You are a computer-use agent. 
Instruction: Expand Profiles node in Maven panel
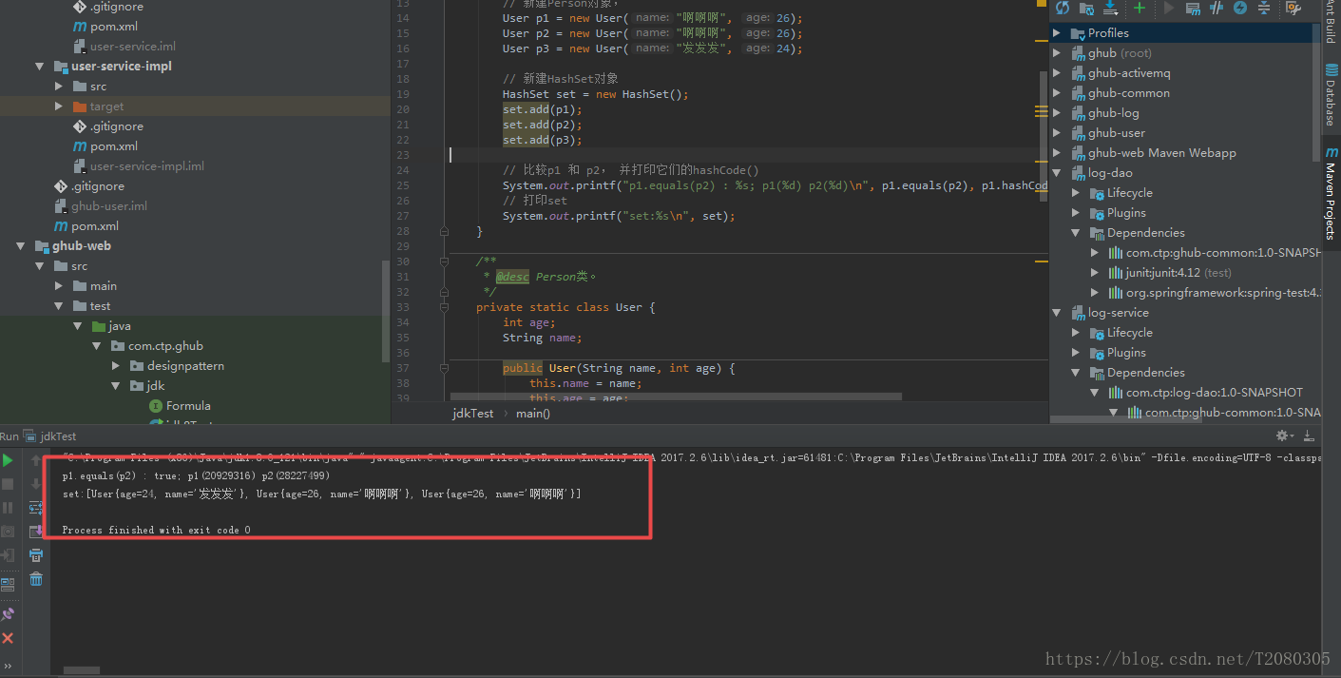(1057, 33)
